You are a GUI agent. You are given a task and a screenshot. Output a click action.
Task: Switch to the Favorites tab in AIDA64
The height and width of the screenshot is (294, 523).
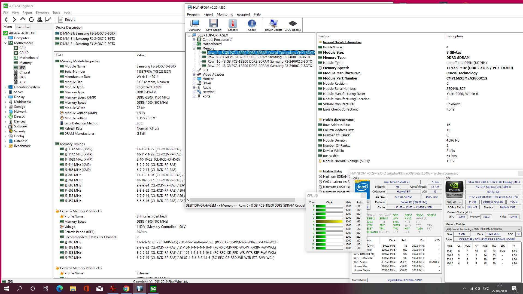pos(23,27)
